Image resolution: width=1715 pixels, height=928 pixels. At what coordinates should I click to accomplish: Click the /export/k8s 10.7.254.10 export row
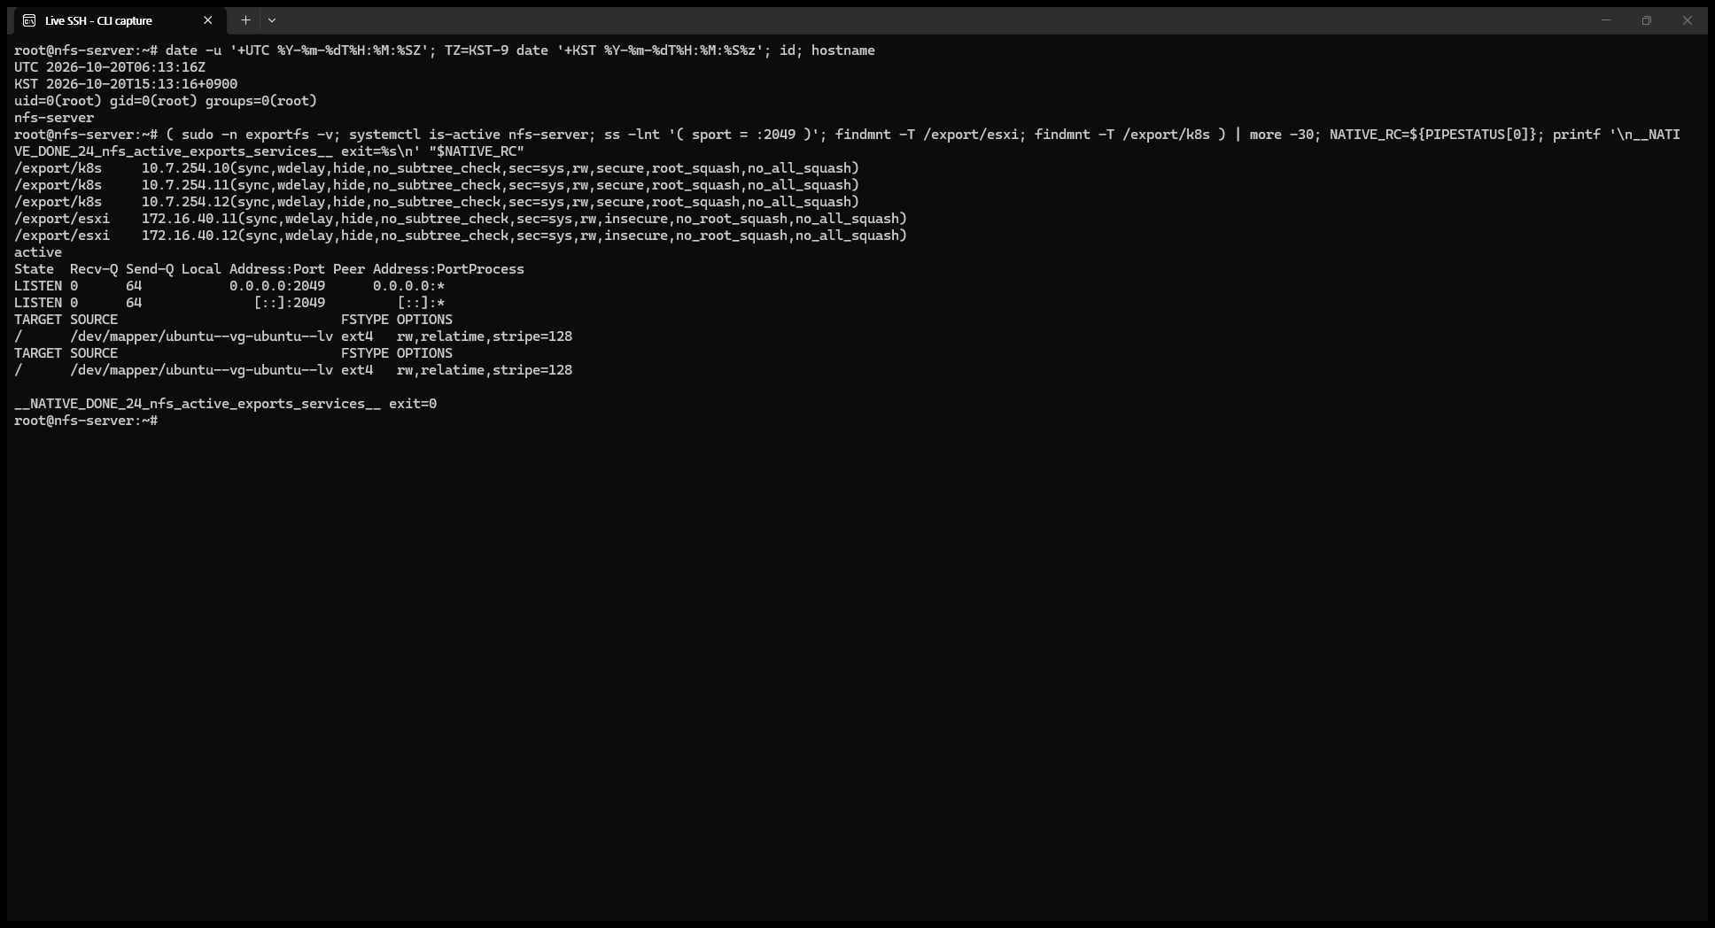437,168
